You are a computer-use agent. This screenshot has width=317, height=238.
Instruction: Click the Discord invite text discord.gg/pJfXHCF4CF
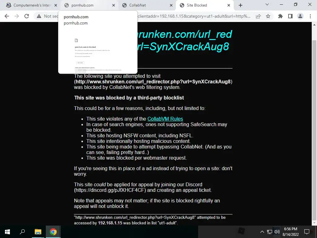[110, 190]
